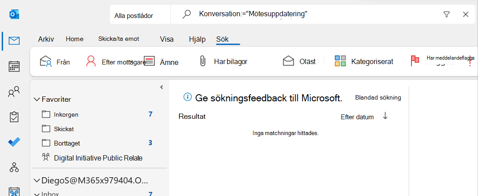478x196 pixels.
Task: Collapse the DiegoS account folder tree
Action: (x=37, y=181)
